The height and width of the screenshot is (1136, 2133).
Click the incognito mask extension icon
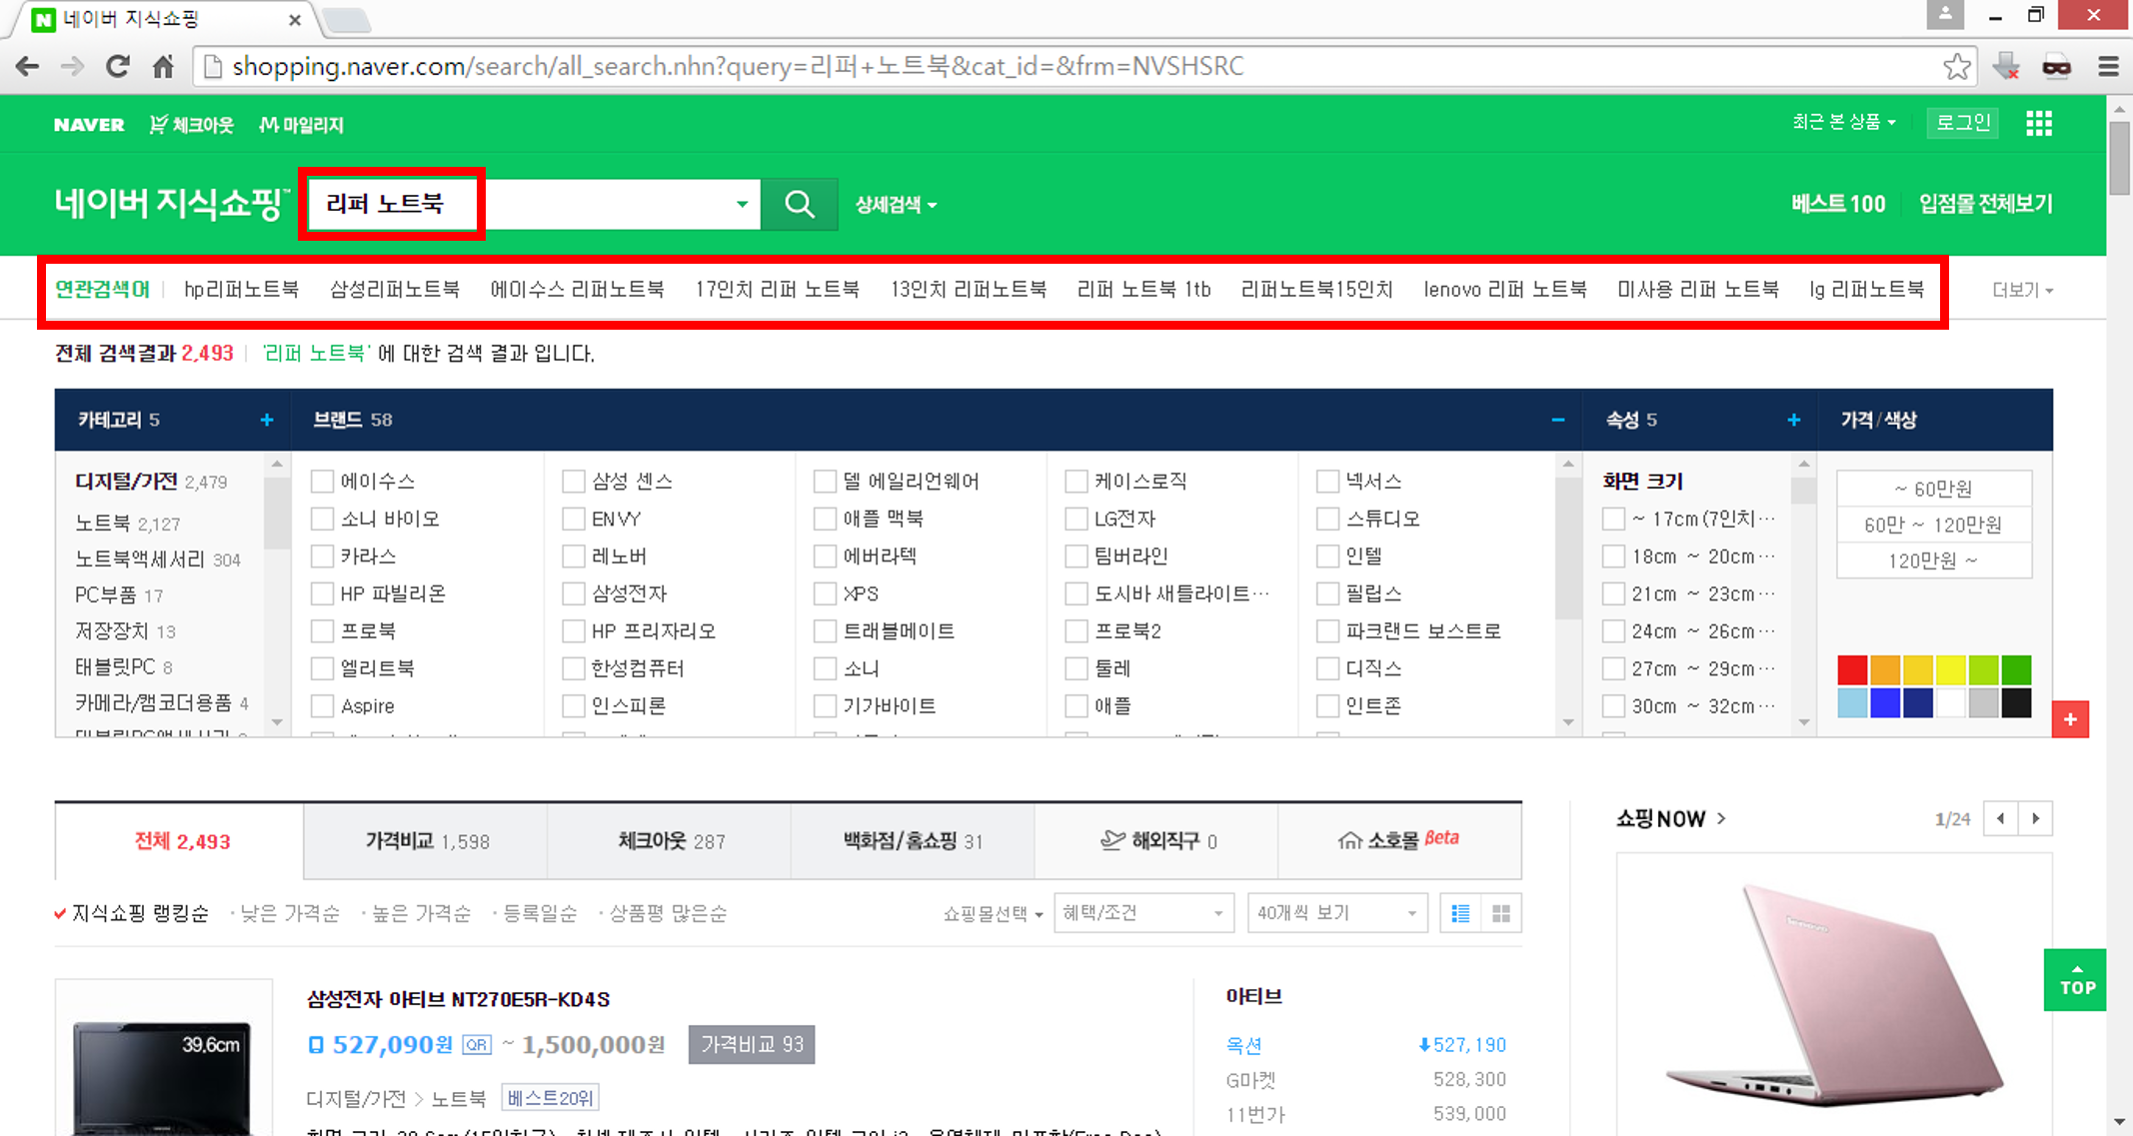click(x=2056, y=67)
